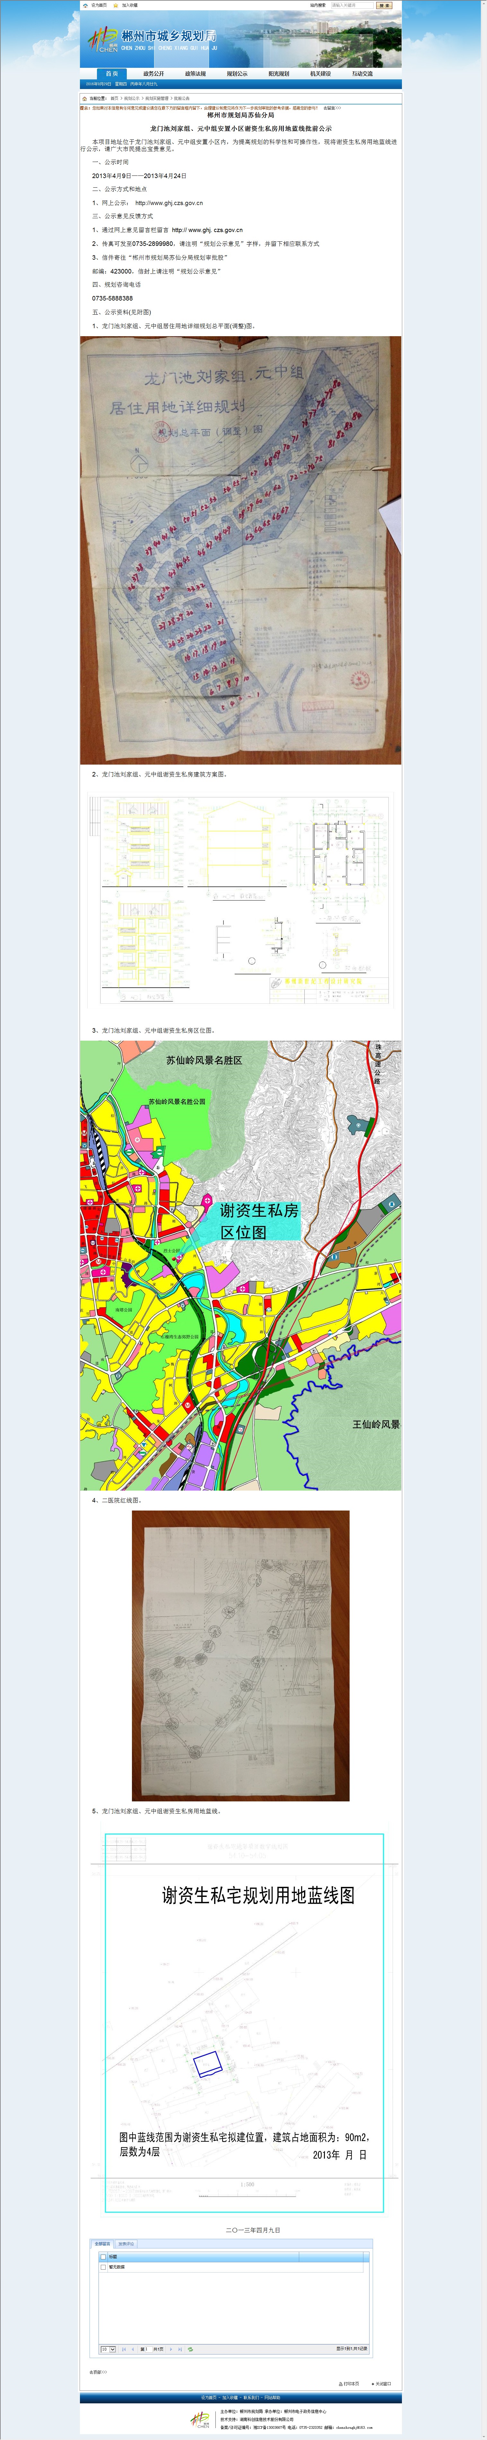Open the 二医院红线图 photo
Screen dimensions: 487x2440
coord(240,1656)
